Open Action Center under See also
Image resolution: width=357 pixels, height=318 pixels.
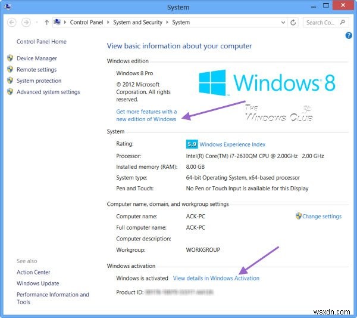pos(33,272)
